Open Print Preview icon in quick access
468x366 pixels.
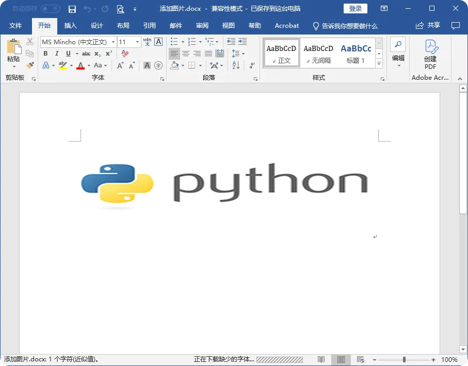(120, 9)
